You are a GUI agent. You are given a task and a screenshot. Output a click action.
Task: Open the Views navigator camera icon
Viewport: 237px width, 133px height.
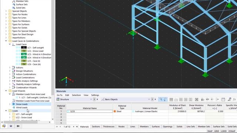point(18,126)
